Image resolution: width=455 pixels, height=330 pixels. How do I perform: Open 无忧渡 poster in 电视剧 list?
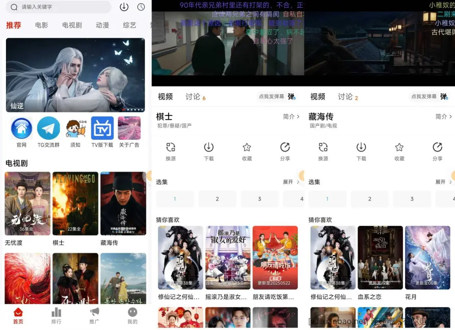pos(27,203)
